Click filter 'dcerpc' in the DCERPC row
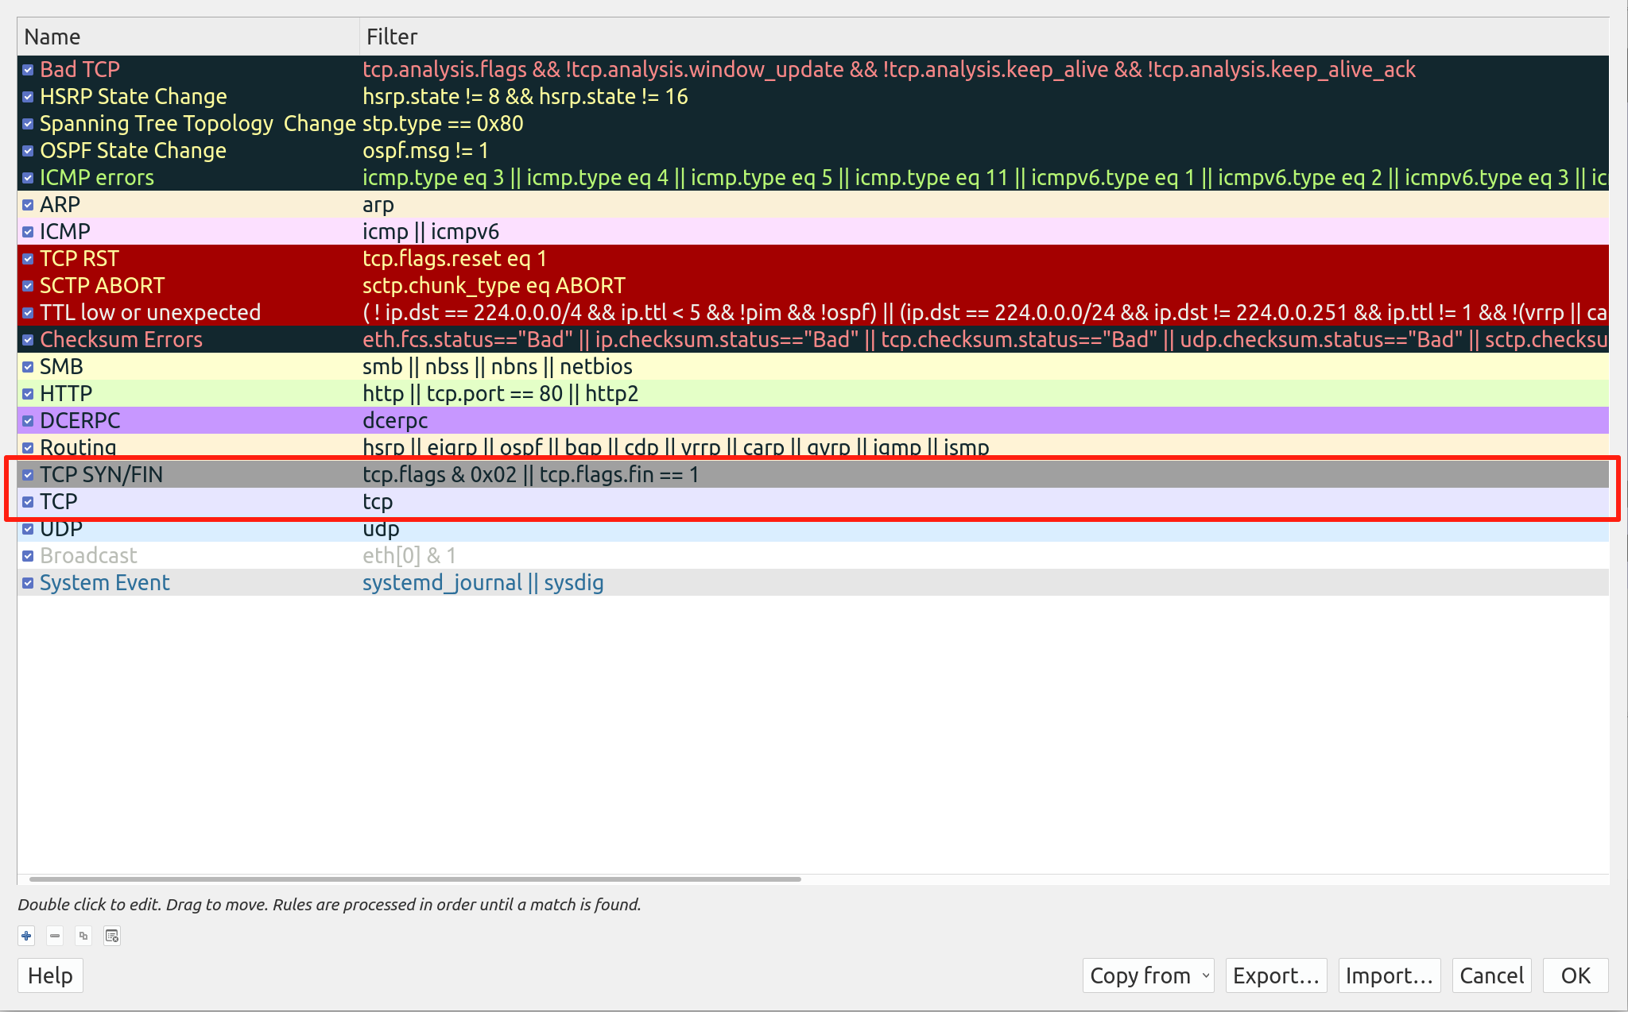The height and width of the screenshot is (1012, 1628). click(395, 421)
